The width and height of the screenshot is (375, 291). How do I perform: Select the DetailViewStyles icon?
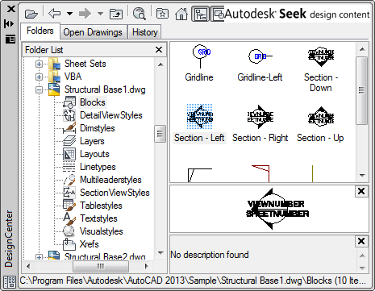pos(69,115)
